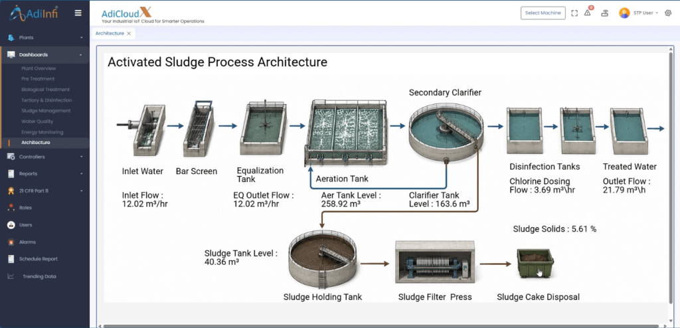
Task: Close the Architecture tab
Action: 129,33
